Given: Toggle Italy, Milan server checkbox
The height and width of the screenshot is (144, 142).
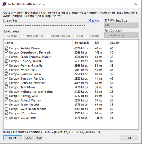Looking at the screenshot, I should point(6,87).
